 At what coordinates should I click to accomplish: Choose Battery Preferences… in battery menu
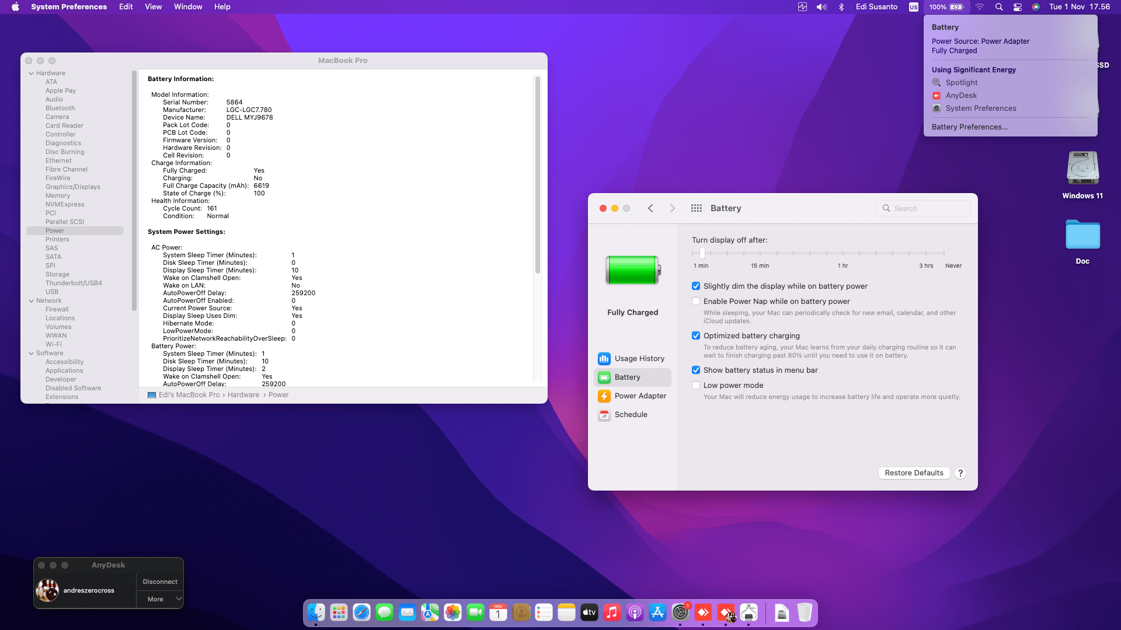pyautogui.click(x=969, y=127)
